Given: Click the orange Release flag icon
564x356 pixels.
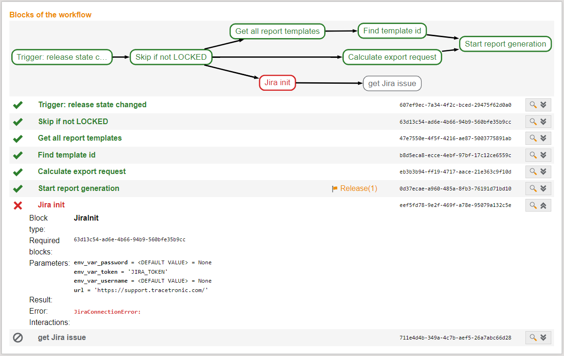Looking at the screenshot, I should pyautogui.click(x=335, y=188).
